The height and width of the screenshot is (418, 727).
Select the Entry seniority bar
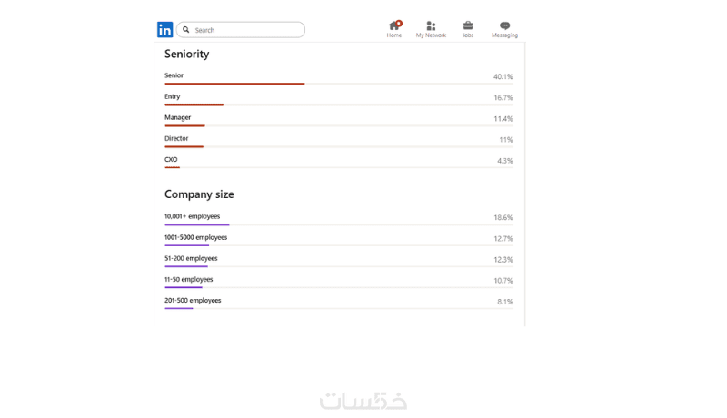[194, 104]
